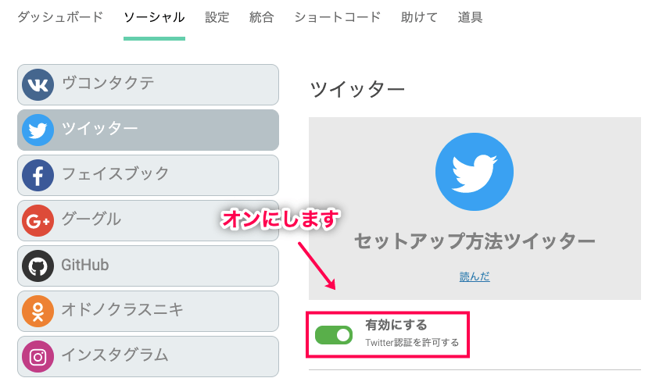Open the ショートコード tab

click(338, 17)
